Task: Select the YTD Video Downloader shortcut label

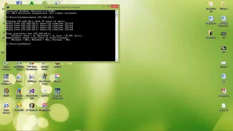Action: (x=32, y=68)
